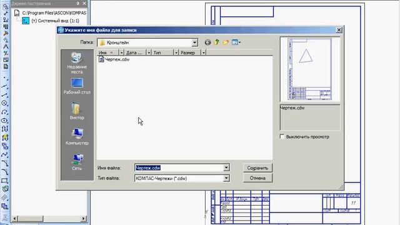Click the Имя файла text field

pyautogui.click(x=179, y=167)
